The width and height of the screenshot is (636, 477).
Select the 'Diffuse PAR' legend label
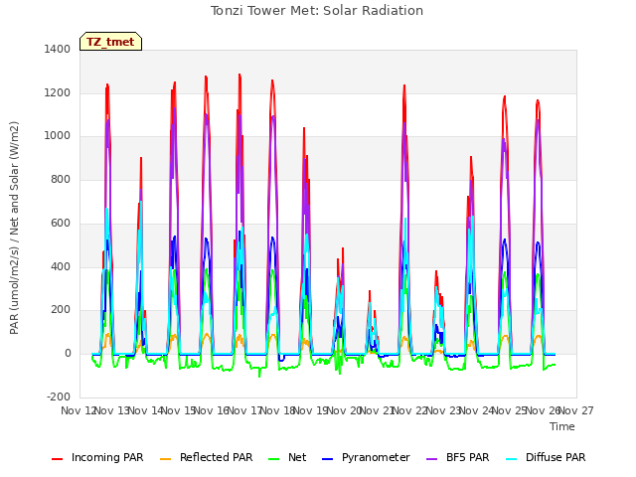coord(556,457)
